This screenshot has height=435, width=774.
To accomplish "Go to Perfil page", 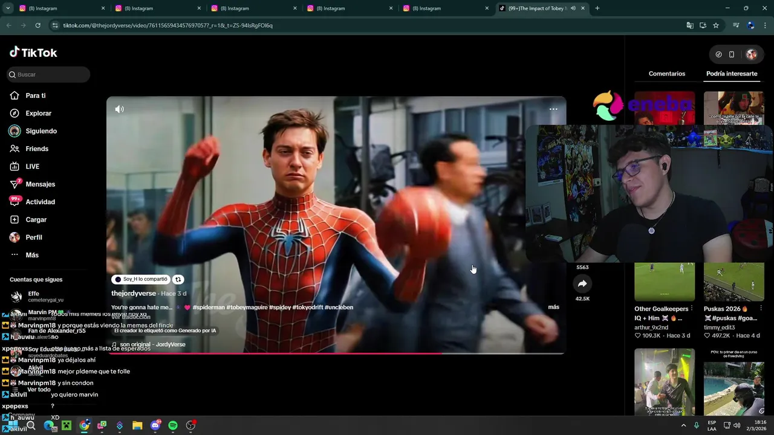I will click(x=34, y=237).
